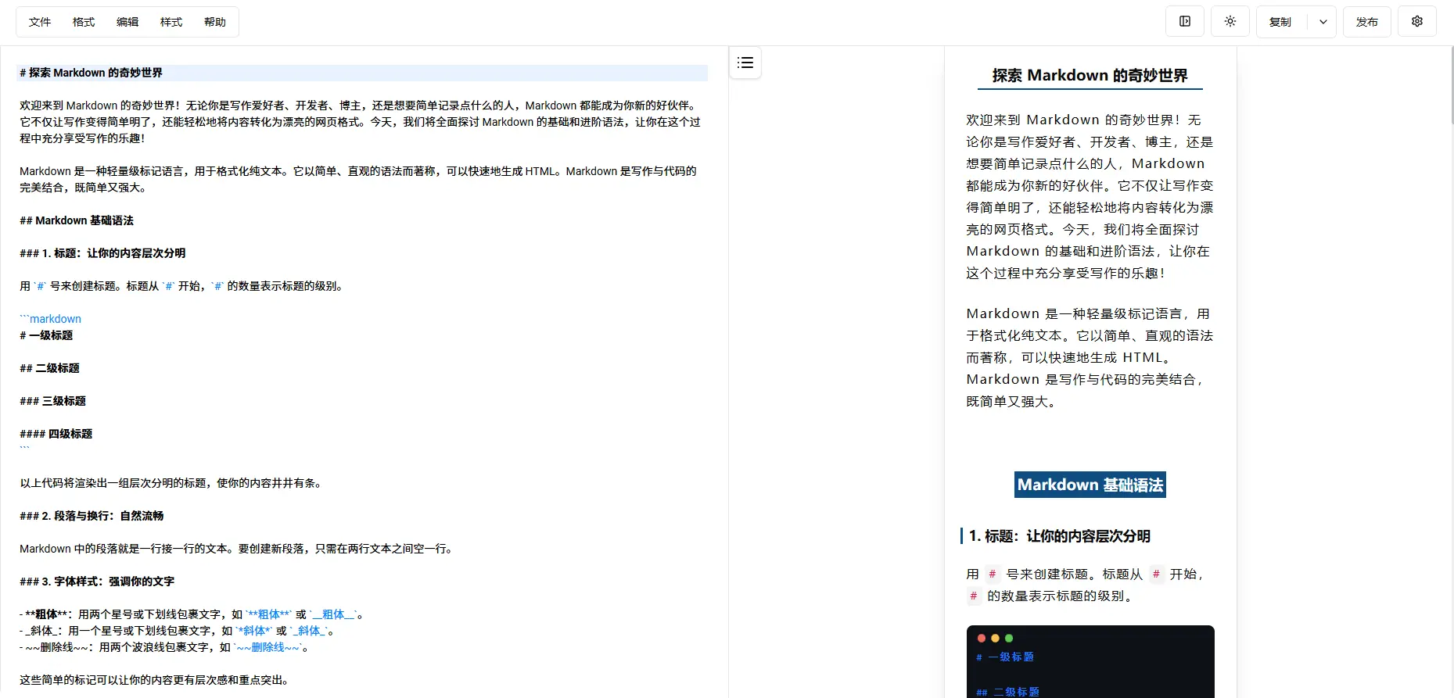Open the 帮助 menu

[215, 22]
